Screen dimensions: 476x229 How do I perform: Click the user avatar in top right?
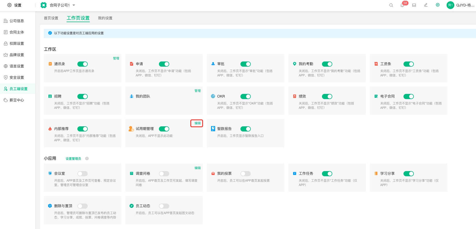450,5
